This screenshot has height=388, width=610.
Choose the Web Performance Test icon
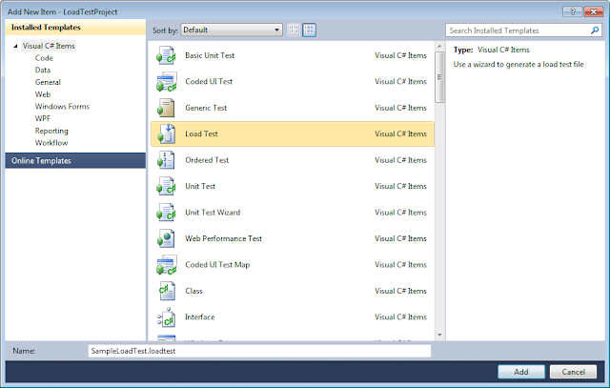[166, 238]
